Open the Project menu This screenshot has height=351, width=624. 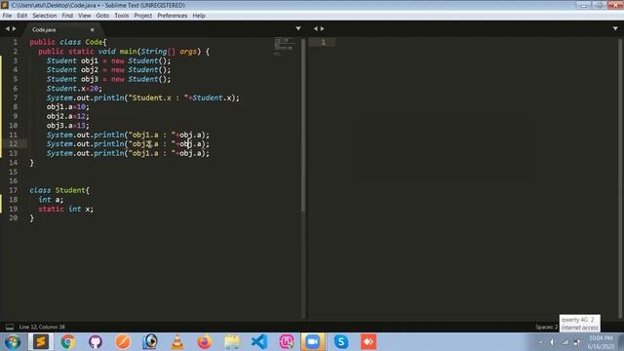coord(143,16)
